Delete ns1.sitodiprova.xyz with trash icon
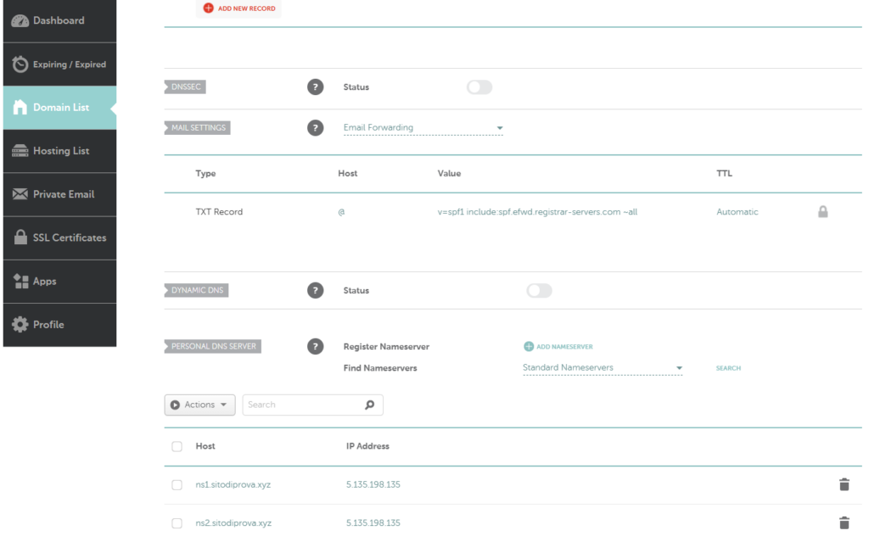 844,485
